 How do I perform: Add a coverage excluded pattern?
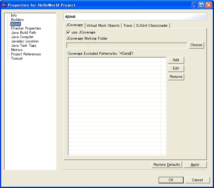tap(176, 60)
